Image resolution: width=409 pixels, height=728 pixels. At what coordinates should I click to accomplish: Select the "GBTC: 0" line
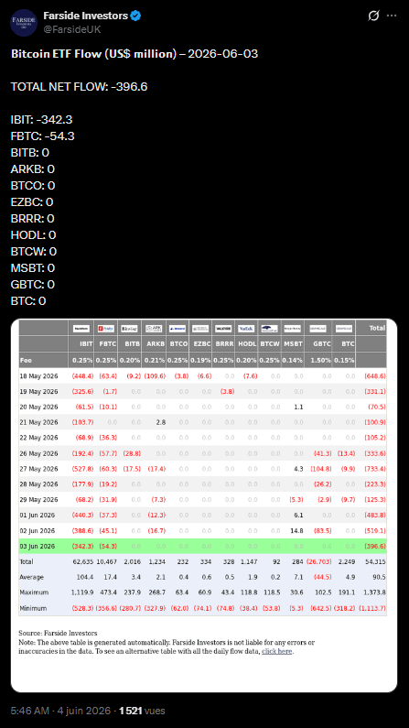point(33,284)
